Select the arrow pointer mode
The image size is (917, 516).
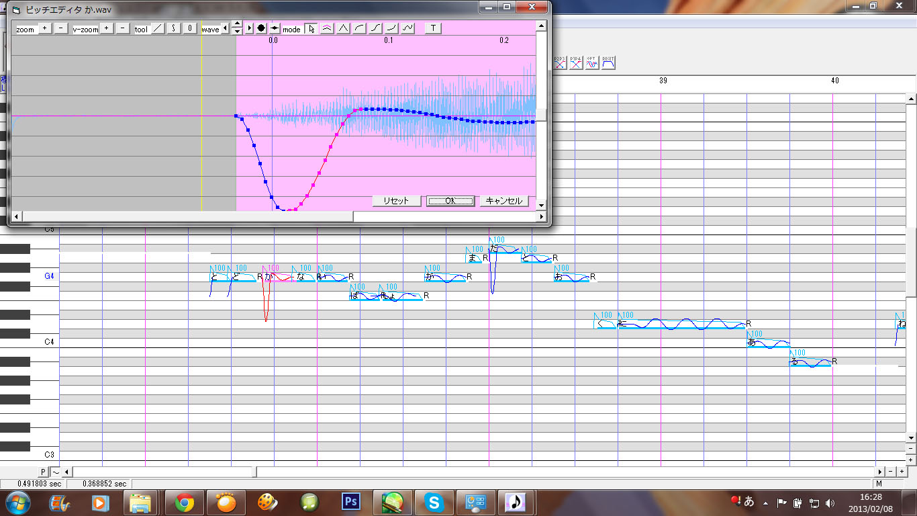[311, 28]
